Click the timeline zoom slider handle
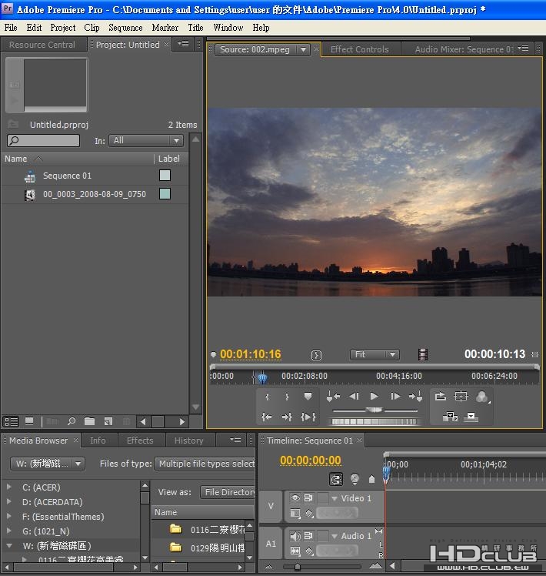Image resolution: width=546 pixels, height=576 pixels. [x=298, y=568]
